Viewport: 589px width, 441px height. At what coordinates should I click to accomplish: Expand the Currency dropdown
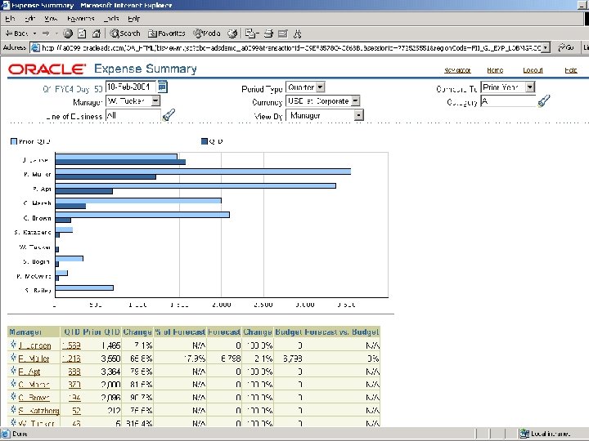pos(355,101)
